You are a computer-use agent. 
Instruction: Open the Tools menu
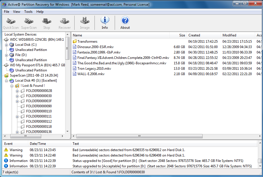coord(28,12)
